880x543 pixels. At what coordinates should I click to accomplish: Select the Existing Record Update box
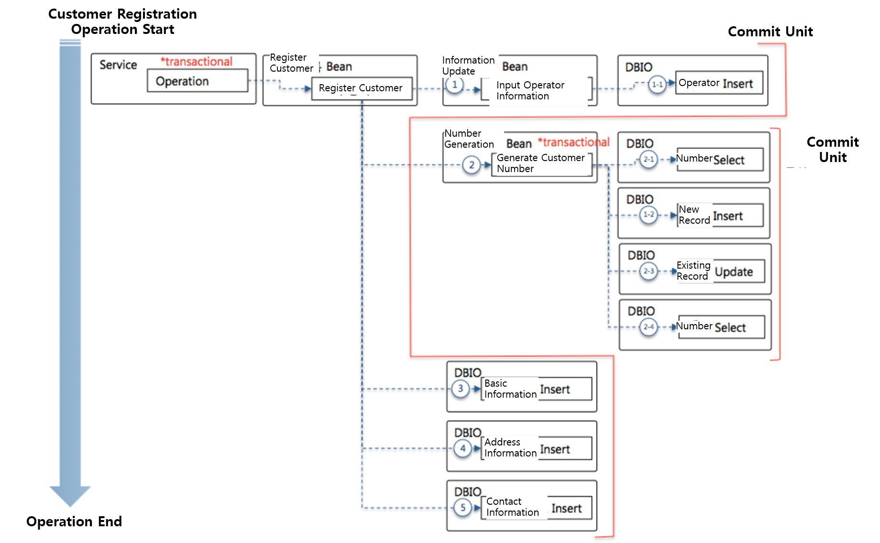pyautogui.click(x=721, y=271)
